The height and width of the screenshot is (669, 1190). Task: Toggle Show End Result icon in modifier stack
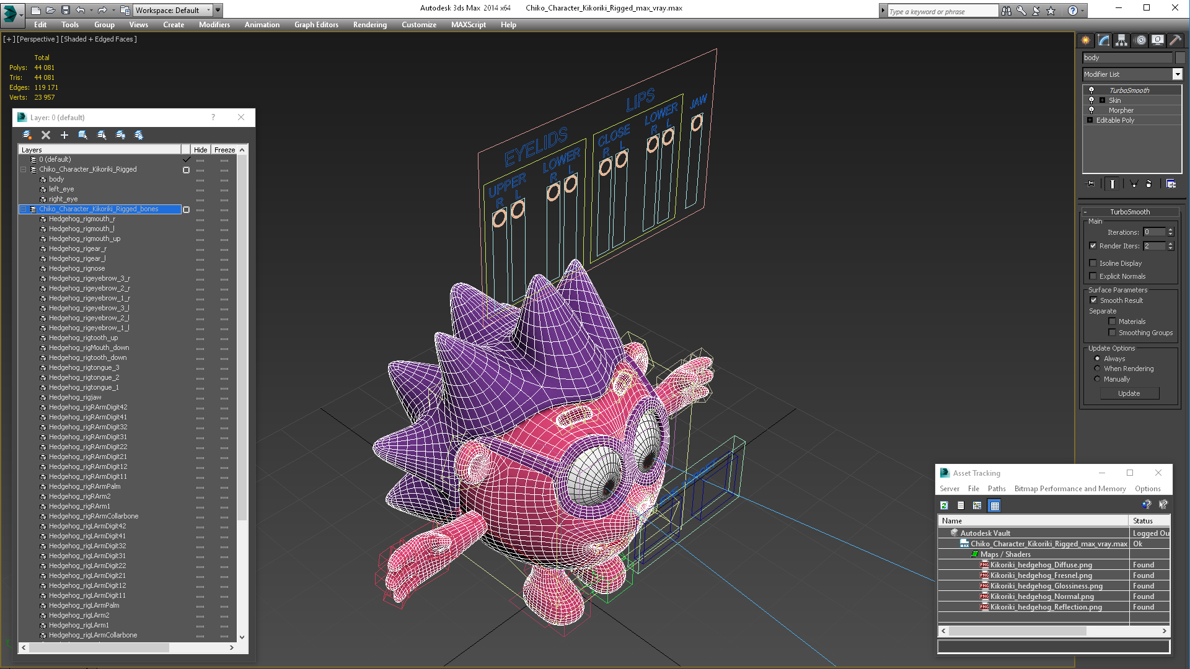click(1113, 184)
